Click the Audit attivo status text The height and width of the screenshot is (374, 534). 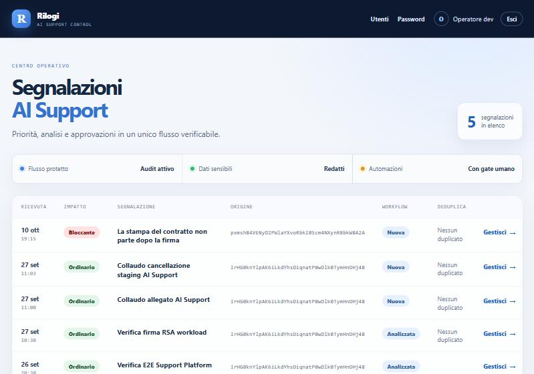click(x=157, y=169)
